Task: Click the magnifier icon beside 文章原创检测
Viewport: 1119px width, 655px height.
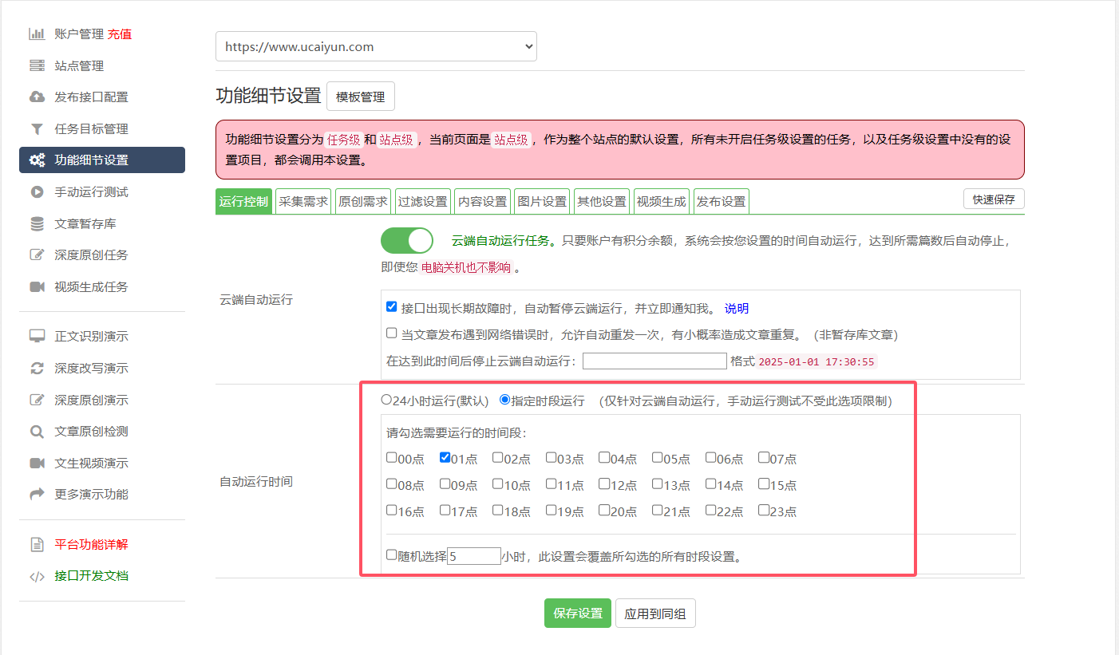Action: click(37, 432)
